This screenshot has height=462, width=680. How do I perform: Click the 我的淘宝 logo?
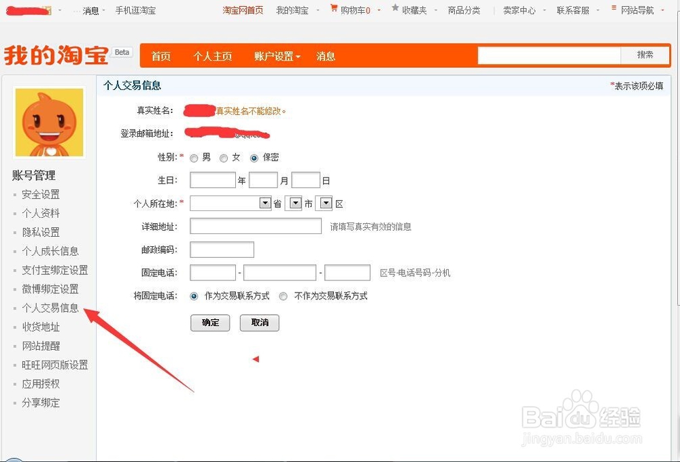click(x=56, y=56)
